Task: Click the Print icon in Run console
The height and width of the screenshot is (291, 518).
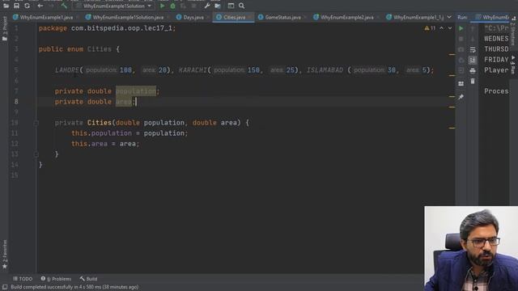Action: (473, 70)
